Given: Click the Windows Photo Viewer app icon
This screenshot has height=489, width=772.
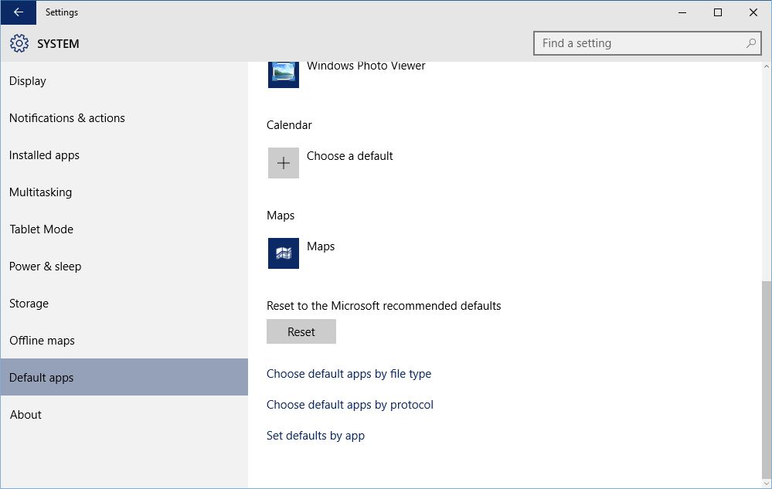Looking at the screenshot, I should coord(283,73).
